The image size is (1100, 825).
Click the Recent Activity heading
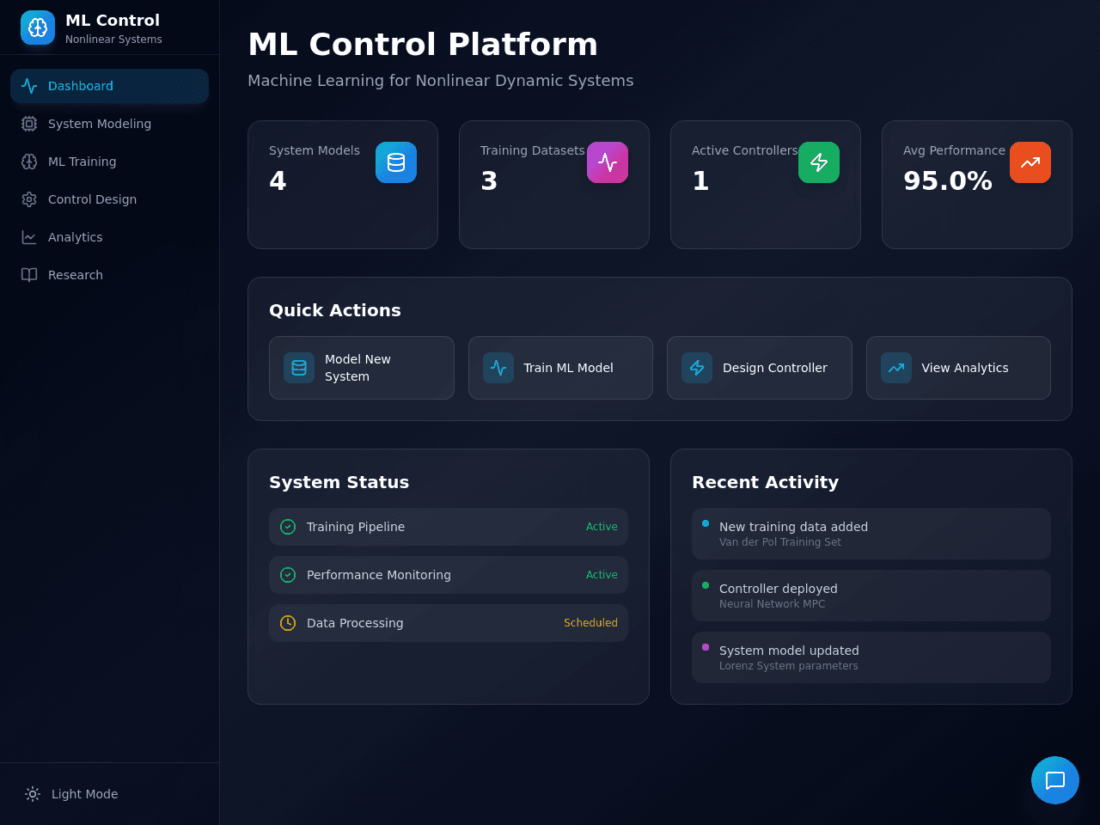(x=765, y=482)
